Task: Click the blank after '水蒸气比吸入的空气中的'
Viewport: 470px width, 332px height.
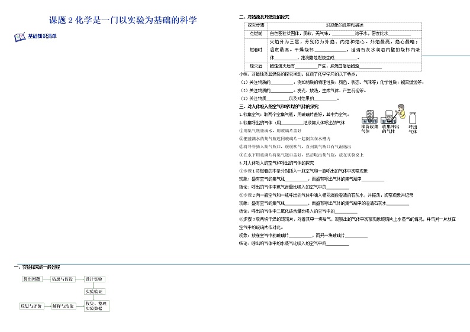Action: point(338,245)
